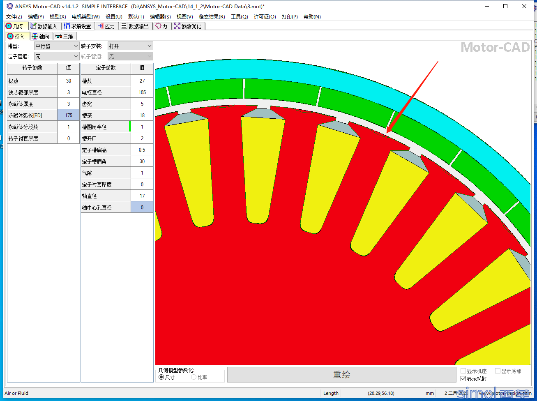
Task: Edit the 槽深 value 18
Action: pyautogui.click(x=142, y=115)
